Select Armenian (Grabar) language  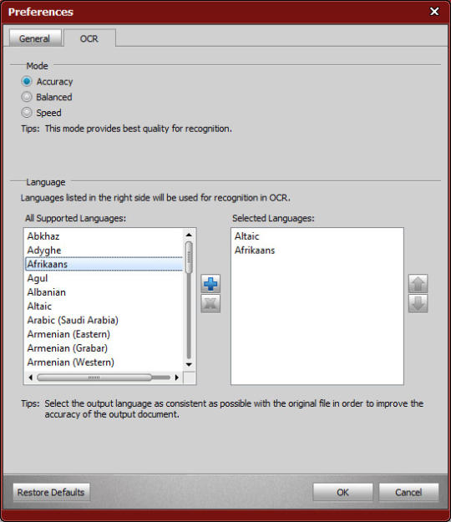coord(104,348)
